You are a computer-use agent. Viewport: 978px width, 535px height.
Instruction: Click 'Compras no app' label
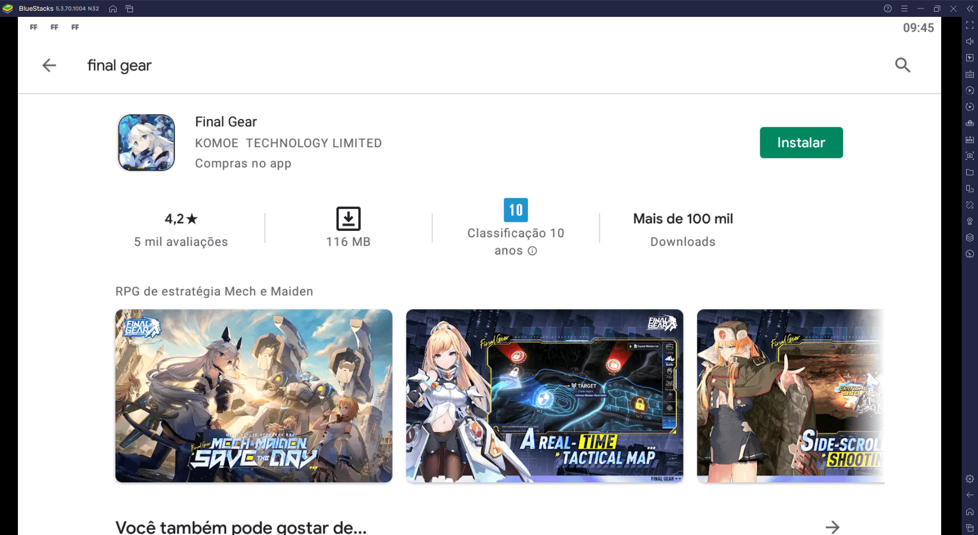[243, 164]
